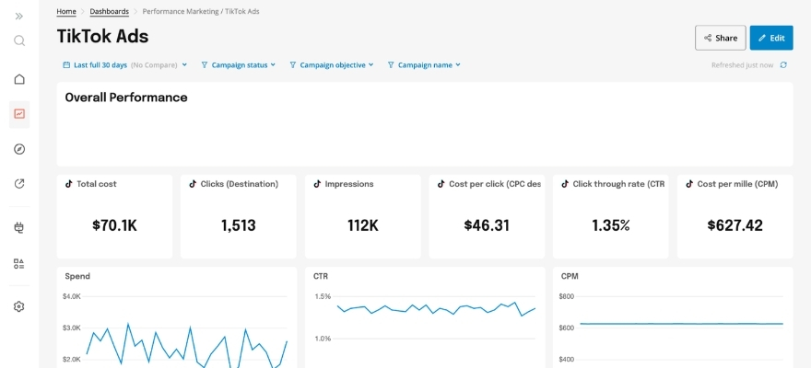Click the Overall Performance section heading
This screenshot has height=368, width=811.
point(126,98)
